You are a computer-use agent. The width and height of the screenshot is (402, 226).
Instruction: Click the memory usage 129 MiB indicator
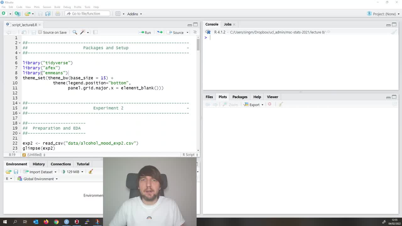(x=73, y=172)
